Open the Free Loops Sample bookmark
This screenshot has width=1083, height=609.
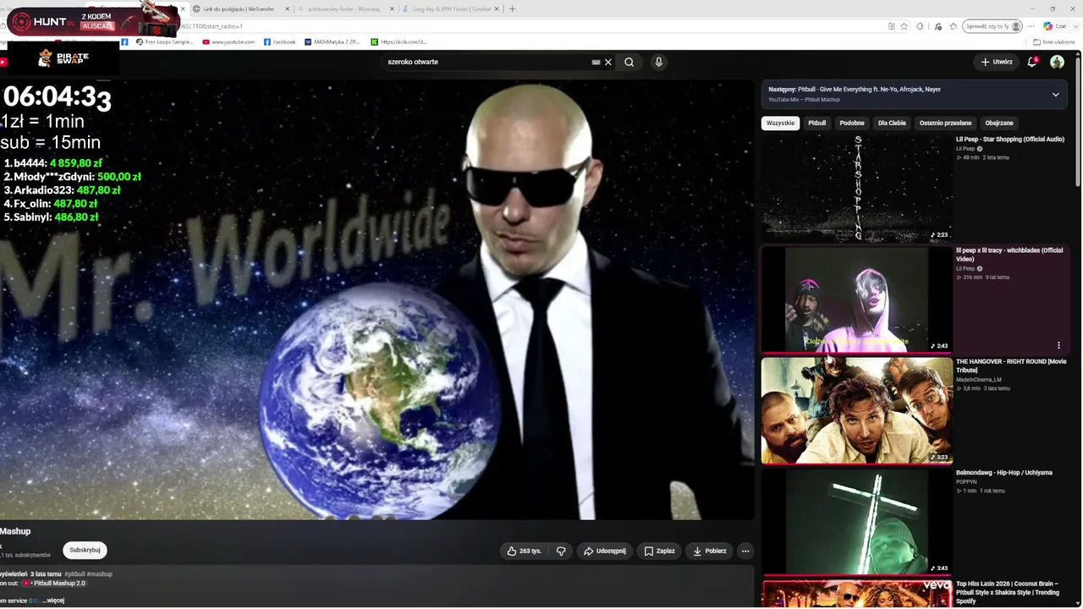click(164, 41)
